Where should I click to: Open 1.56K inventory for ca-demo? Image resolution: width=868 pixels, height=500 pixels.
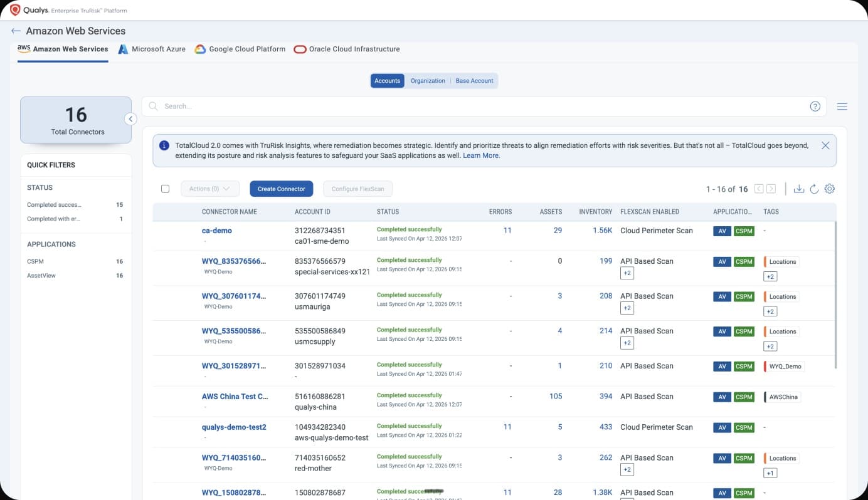tap(603, 231)
